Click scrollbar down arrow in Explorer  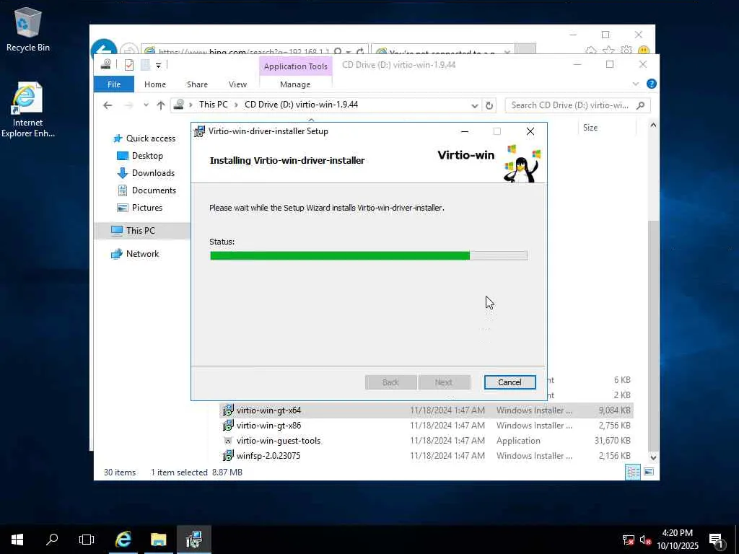653,457
